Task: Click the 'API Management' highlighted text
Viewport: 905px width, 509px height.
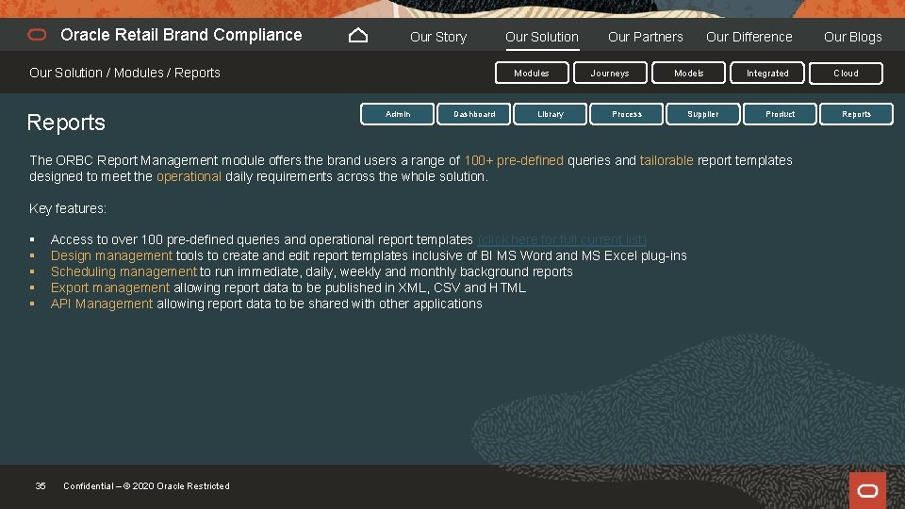Action: (x=102, y=304)
